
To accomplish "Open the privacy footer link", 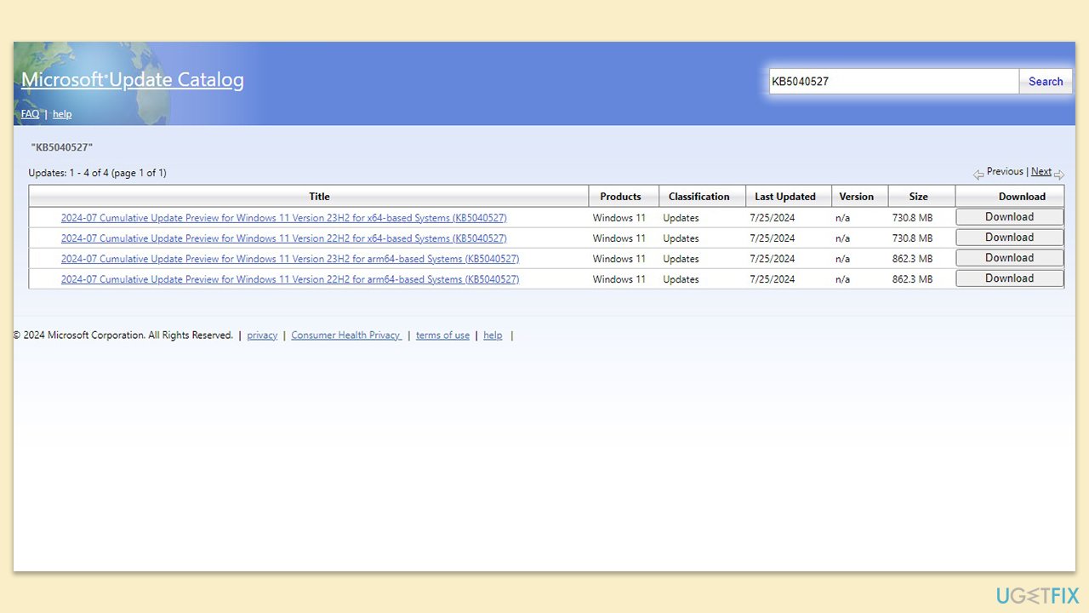I will [x=262, y=335].
